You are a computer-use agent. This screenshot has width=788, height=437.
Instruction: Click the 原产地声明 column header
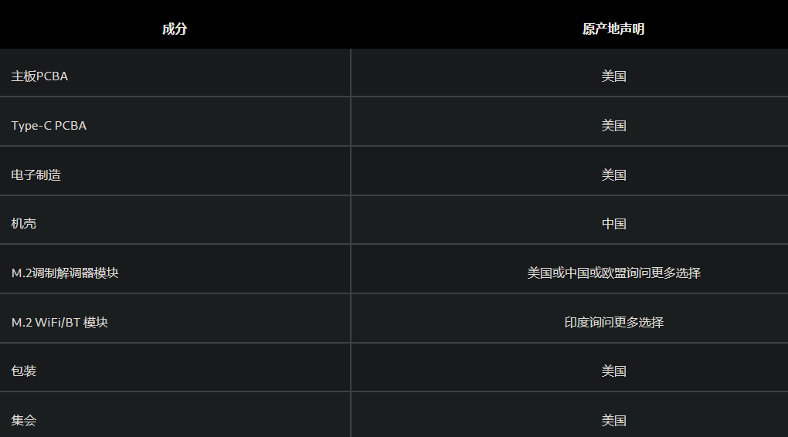[x=613, y=29]
